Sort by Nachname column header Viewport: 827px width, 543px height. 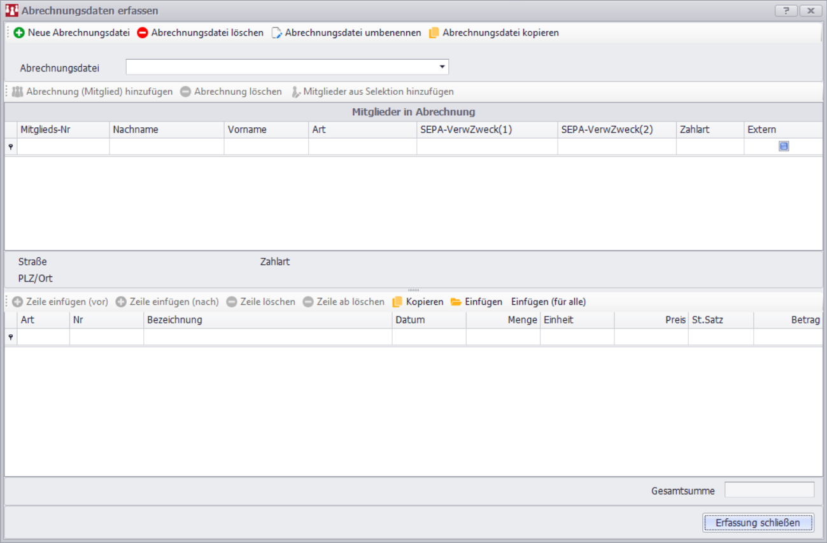coord(166,129)
